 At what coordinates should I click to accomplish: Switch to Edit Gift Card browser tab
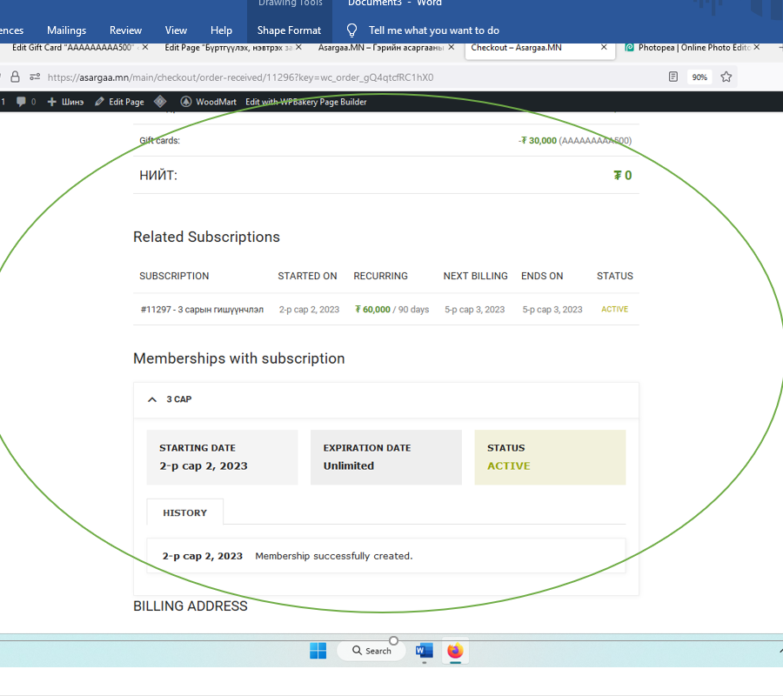coord(73,48)
